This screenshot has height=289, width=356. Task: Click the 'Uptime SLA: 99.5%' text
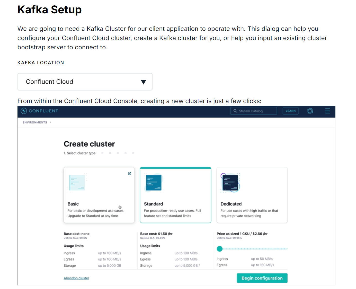click(x=75, y=238)
